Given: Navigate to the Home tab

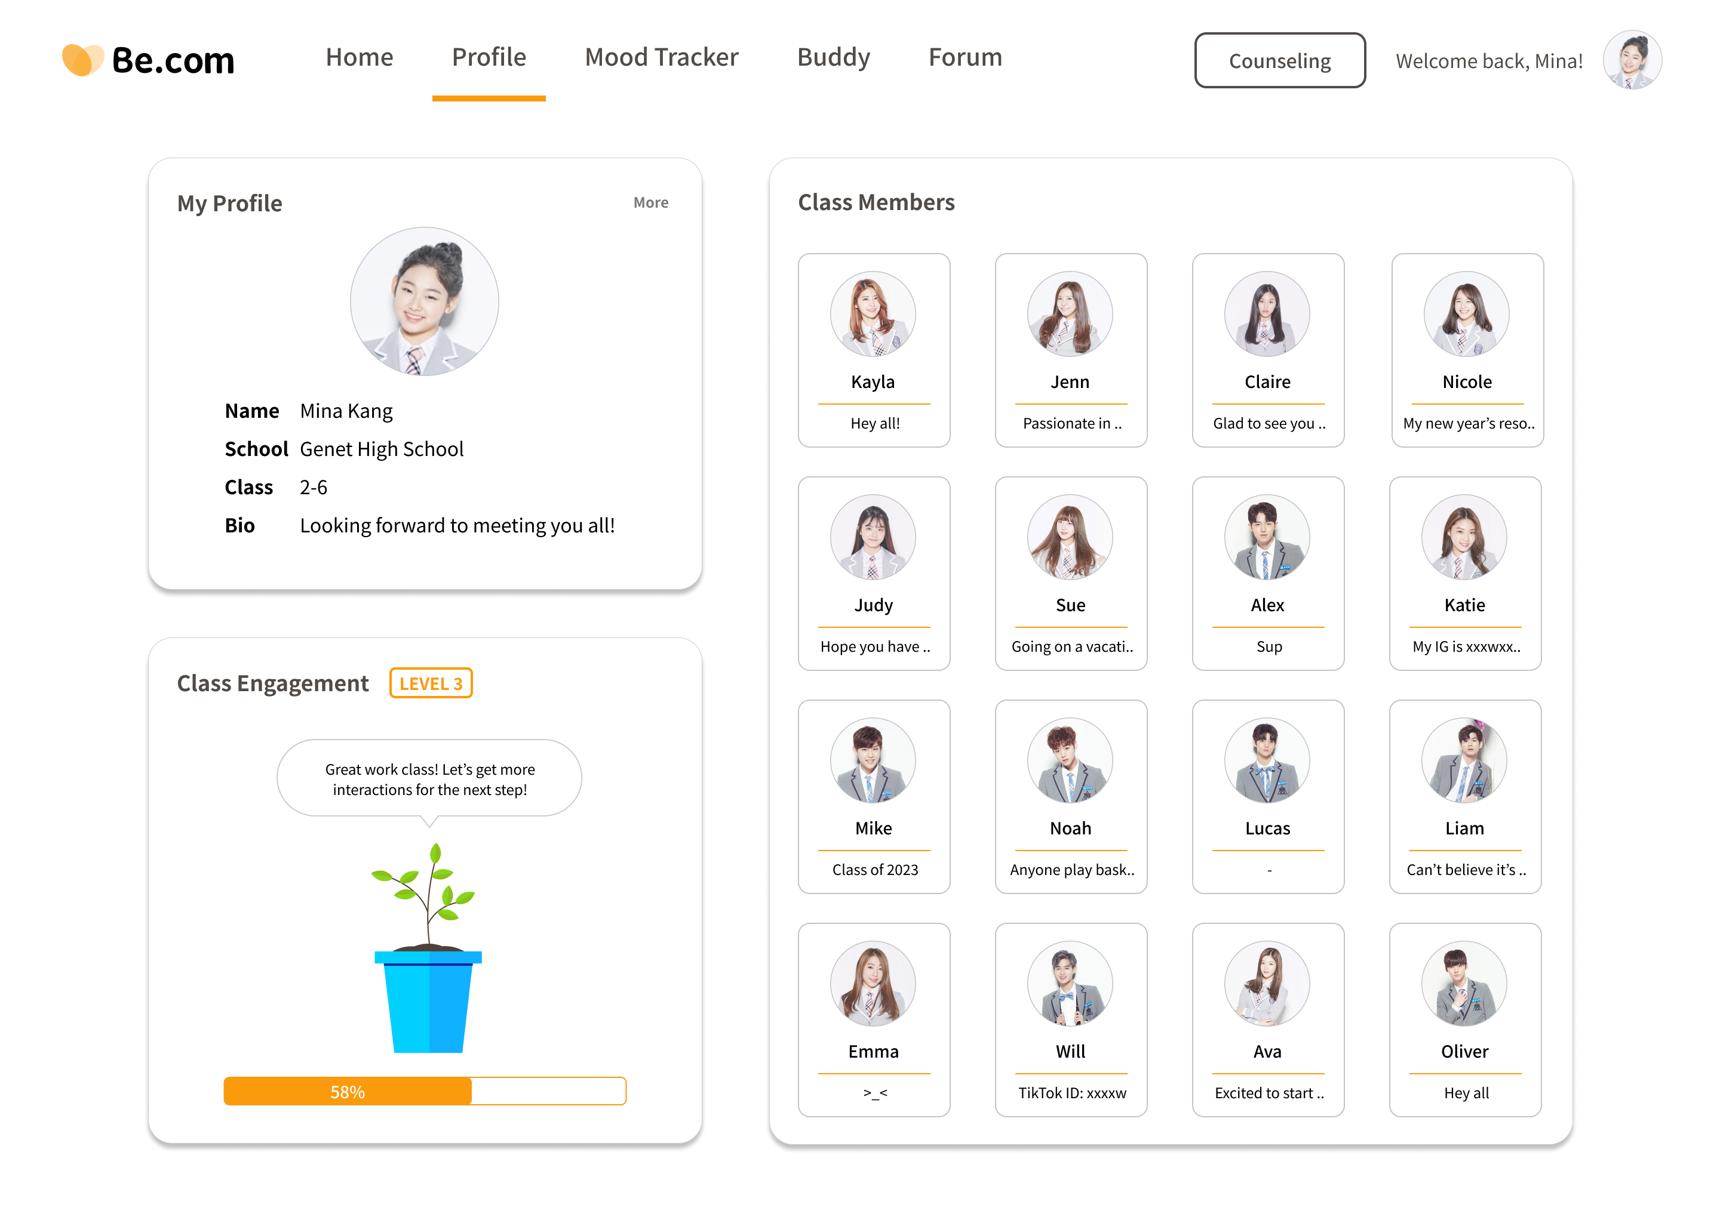Looking at the screenshot, I should coord(359,58).
